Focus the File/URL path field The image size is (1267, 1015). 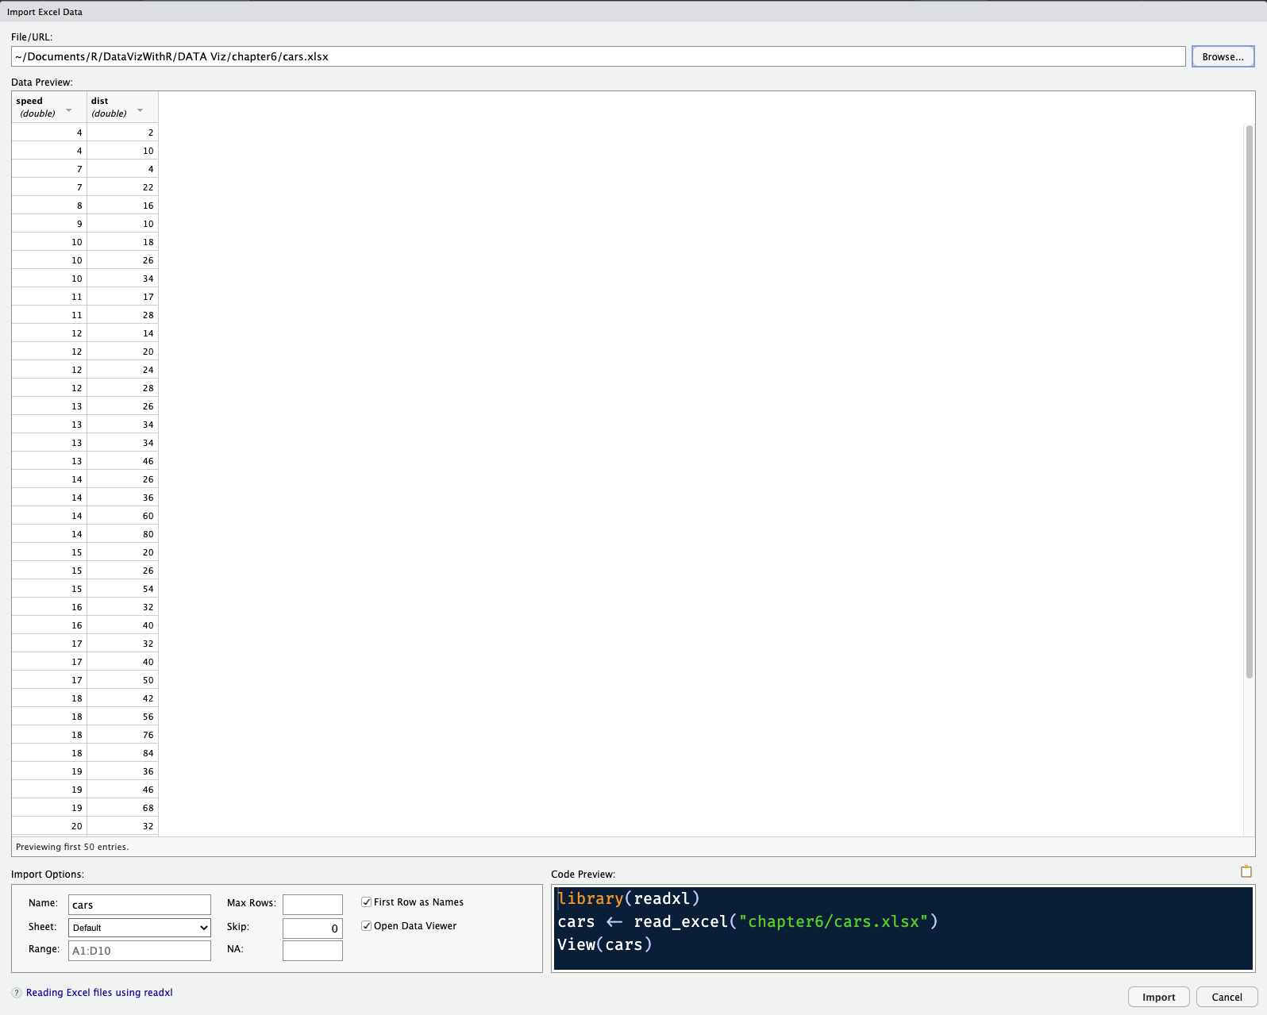coord(598,56)
